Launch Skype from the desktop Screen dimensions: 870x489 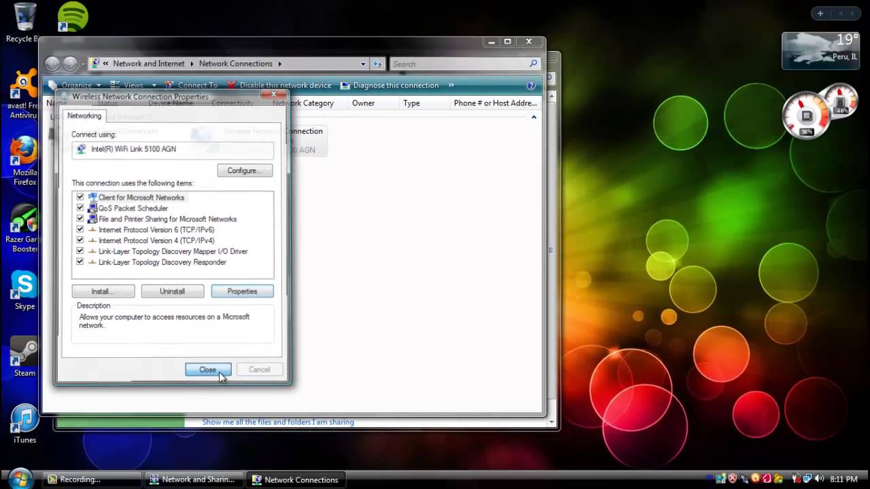coord(24,285)
